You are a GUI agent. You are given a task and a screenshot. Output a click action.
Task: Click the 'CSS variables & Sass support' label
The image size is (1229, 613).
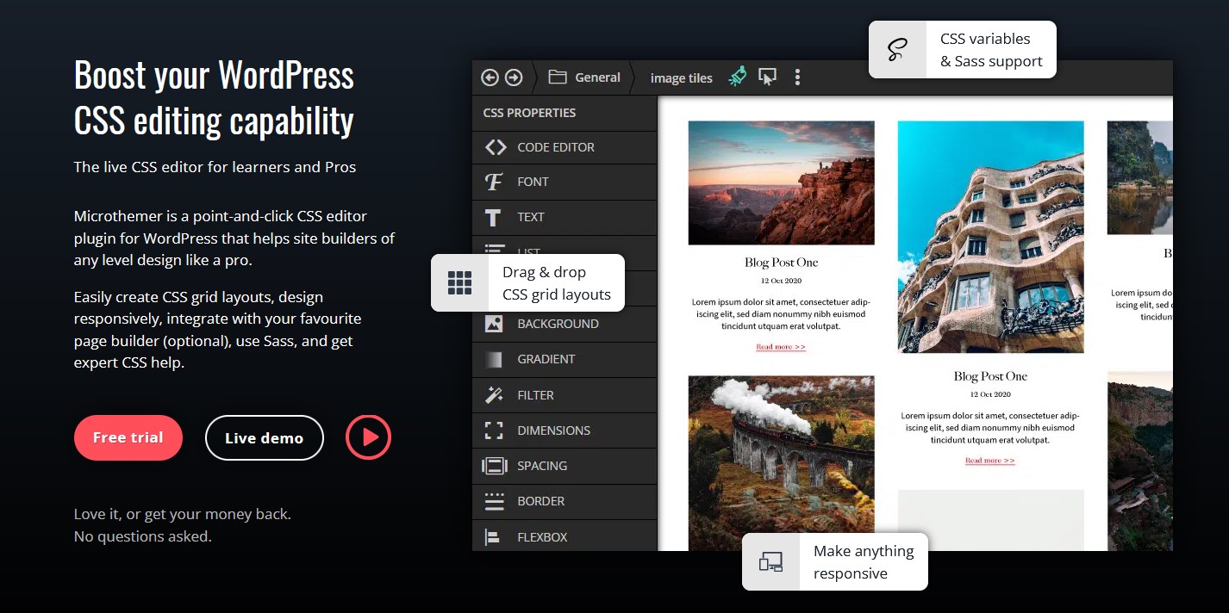[991, 50]
